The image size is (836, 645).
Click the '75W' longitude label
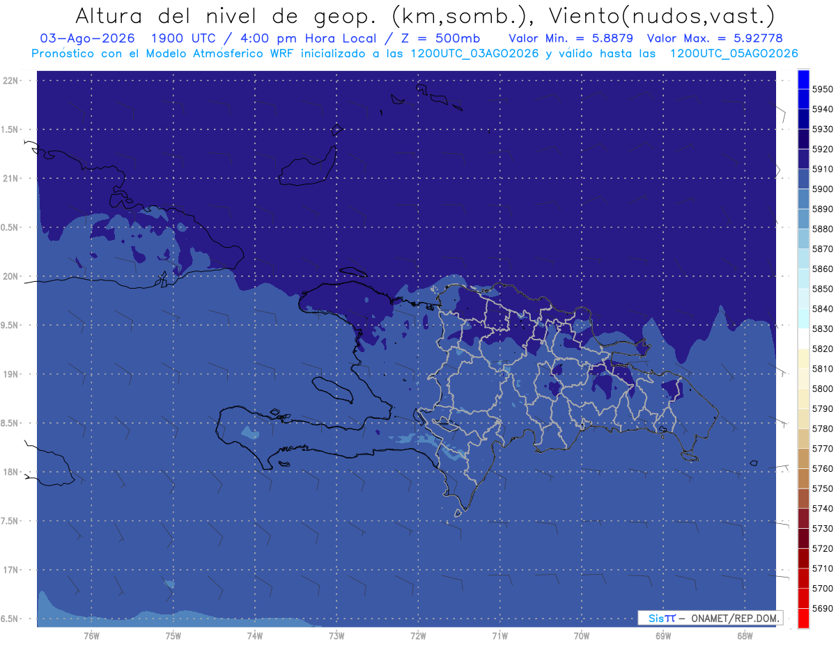coord(173,635)
